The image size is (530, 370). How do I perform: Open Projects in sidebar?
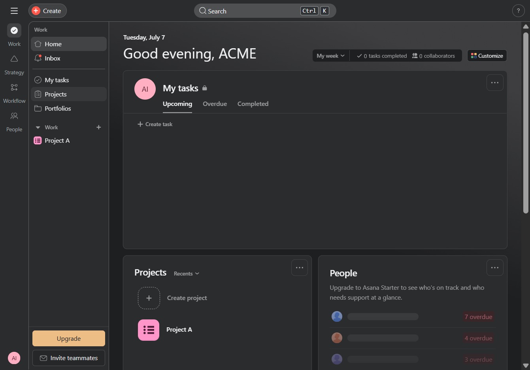point(69,94)
